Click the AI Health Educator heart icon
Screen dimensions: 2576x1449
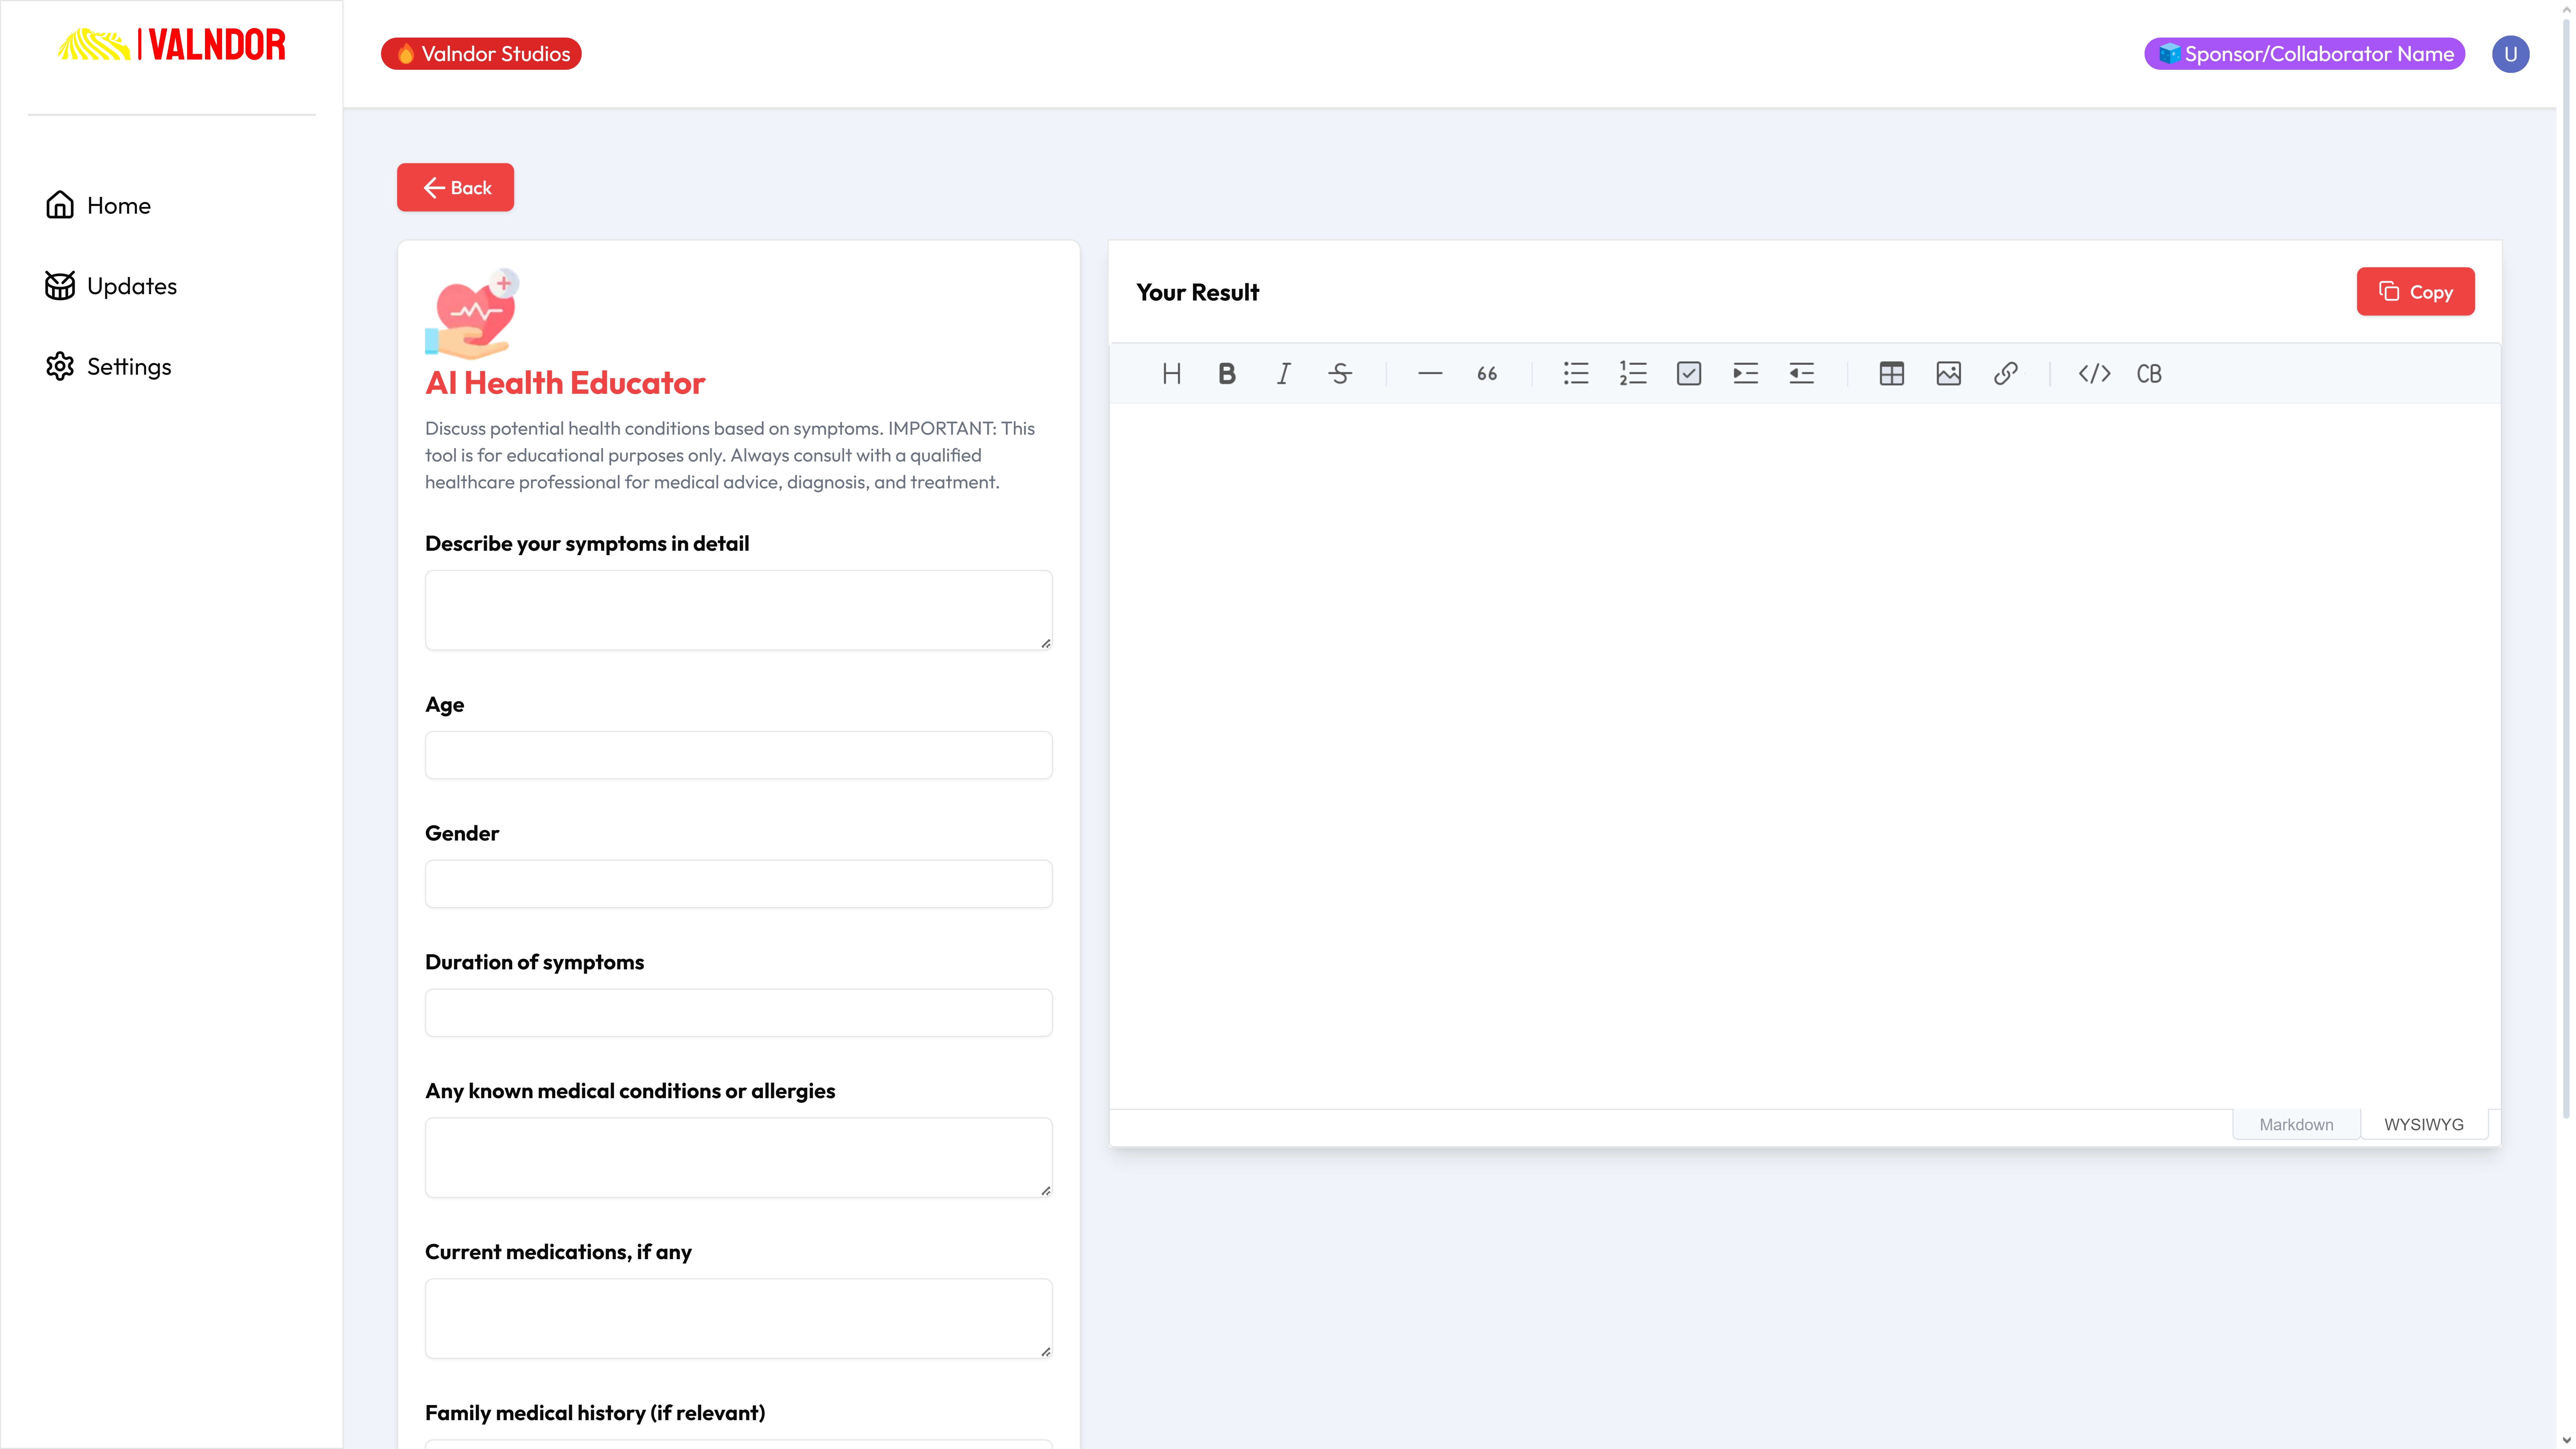[x=472, y=314]
